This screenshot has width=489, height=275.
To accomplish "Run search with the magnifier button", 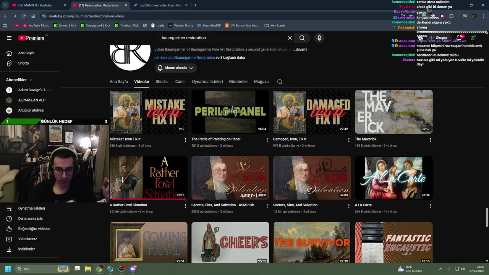I will [302, 38].
